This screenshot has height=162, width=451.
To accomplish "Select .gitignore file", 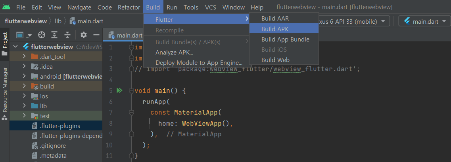I will click(56, 146).
